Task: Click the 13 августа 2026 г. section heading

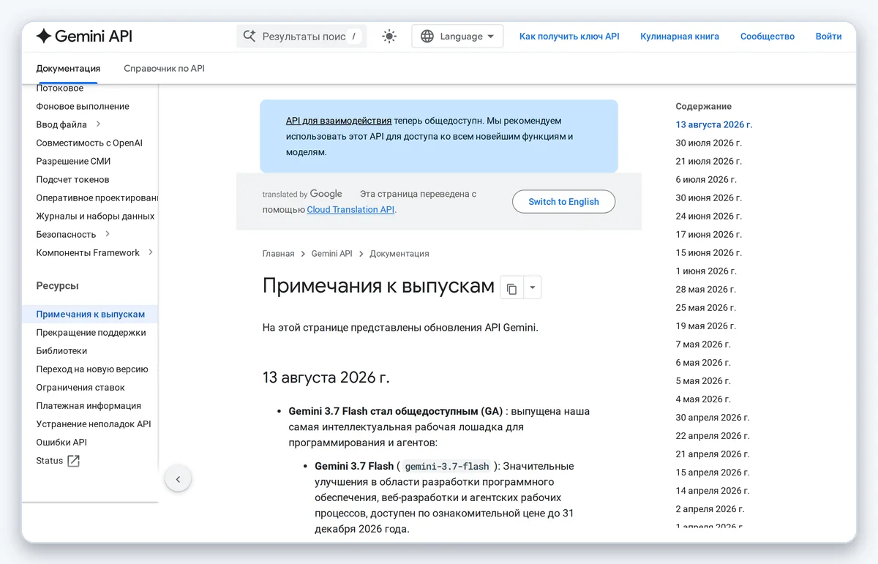Action: 326,377
